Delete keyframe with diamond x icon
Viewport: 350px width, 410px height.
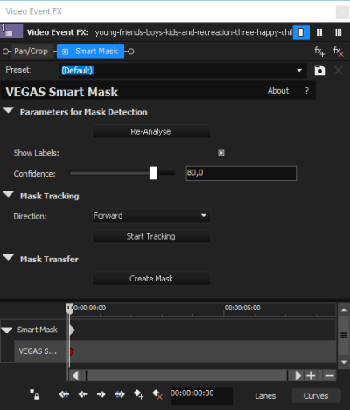[x=157, y=394]
